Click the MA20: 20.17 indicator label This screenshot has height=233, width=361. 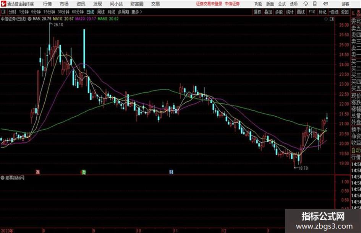[86, 19]
